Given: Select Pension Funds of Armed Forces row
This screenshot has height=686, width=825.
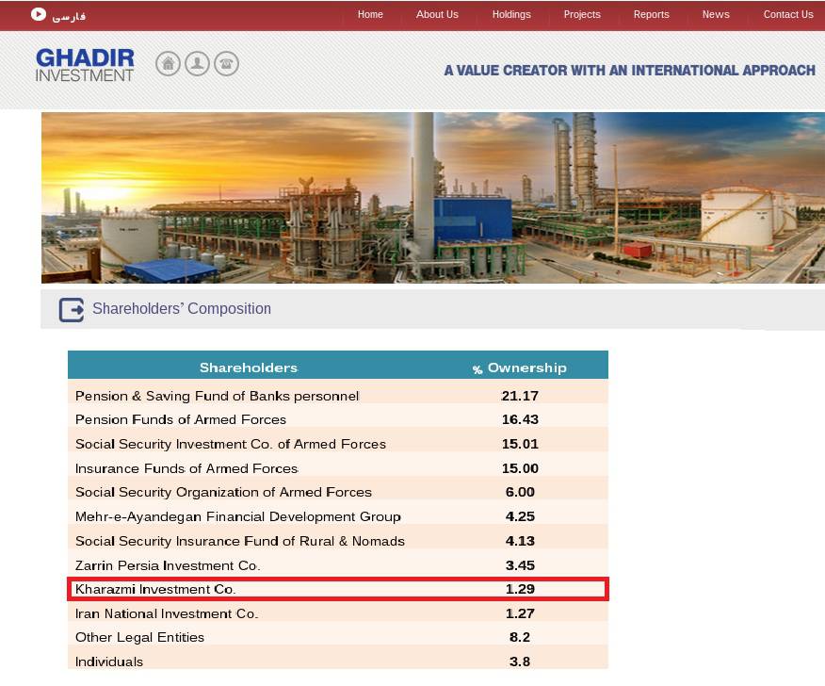Looking at the screenshot, I should (338, 419).
